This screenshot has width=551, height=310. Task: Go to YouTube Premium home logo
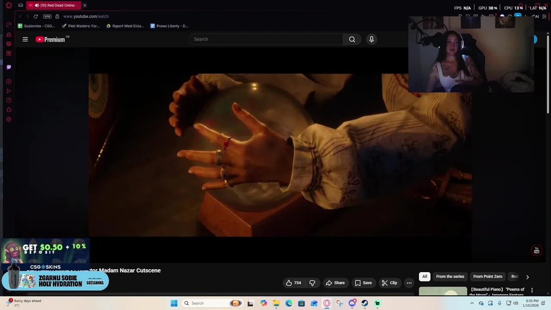coord(51,39)
